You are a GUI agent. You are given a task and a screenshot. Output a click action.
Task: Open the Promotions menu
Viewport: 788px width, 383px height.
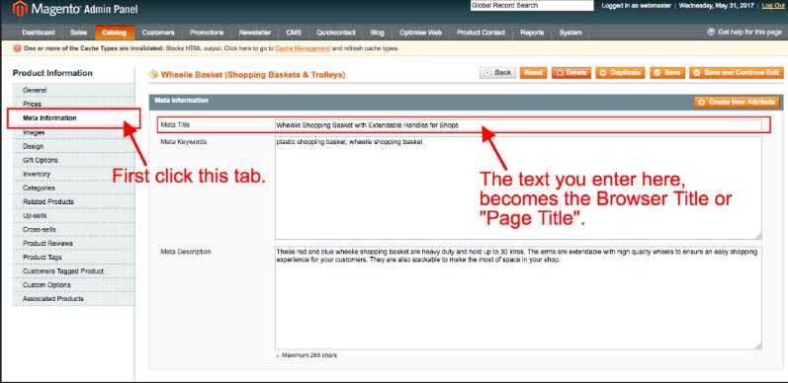click(x=207, y=33)
